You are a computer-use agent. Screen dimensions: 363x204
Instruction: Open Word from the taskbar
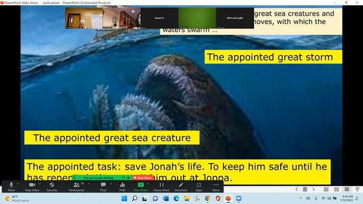point(166,198)
